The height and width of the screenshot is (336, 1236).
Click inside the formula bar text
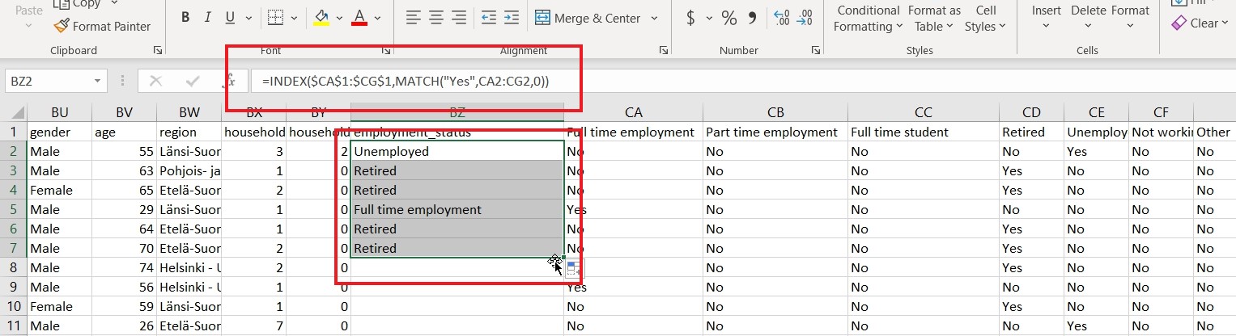coord(405,81)
